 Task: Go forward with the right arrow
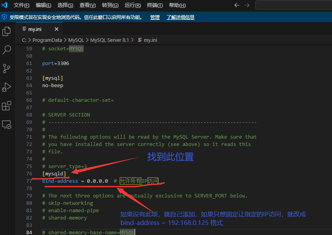247,5
